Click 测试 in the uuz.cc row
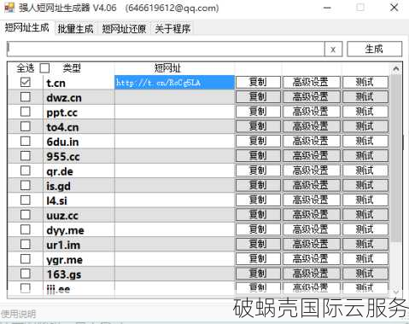Viewport: 409px width, 324px height. click(x=365, y=216)
